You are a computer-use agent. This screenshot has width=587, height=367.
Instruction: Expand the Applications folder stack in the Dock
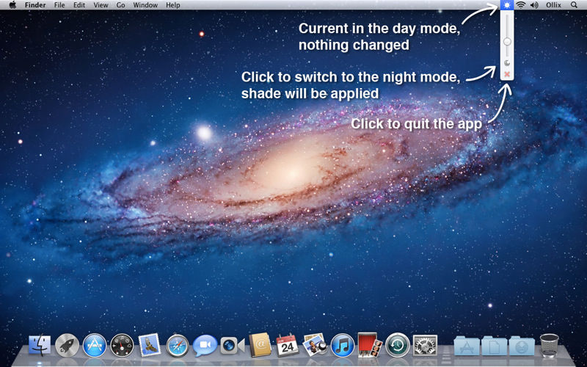pos(467,346)
